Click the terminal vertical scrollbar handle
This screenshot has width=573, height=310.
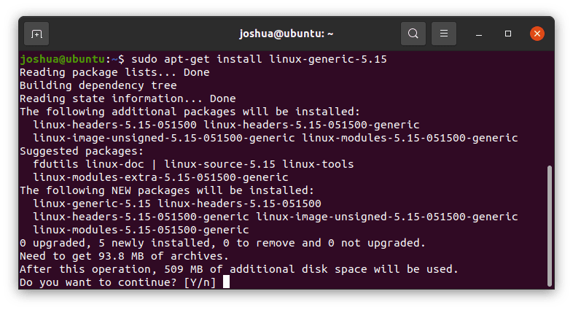click(549, 226)
